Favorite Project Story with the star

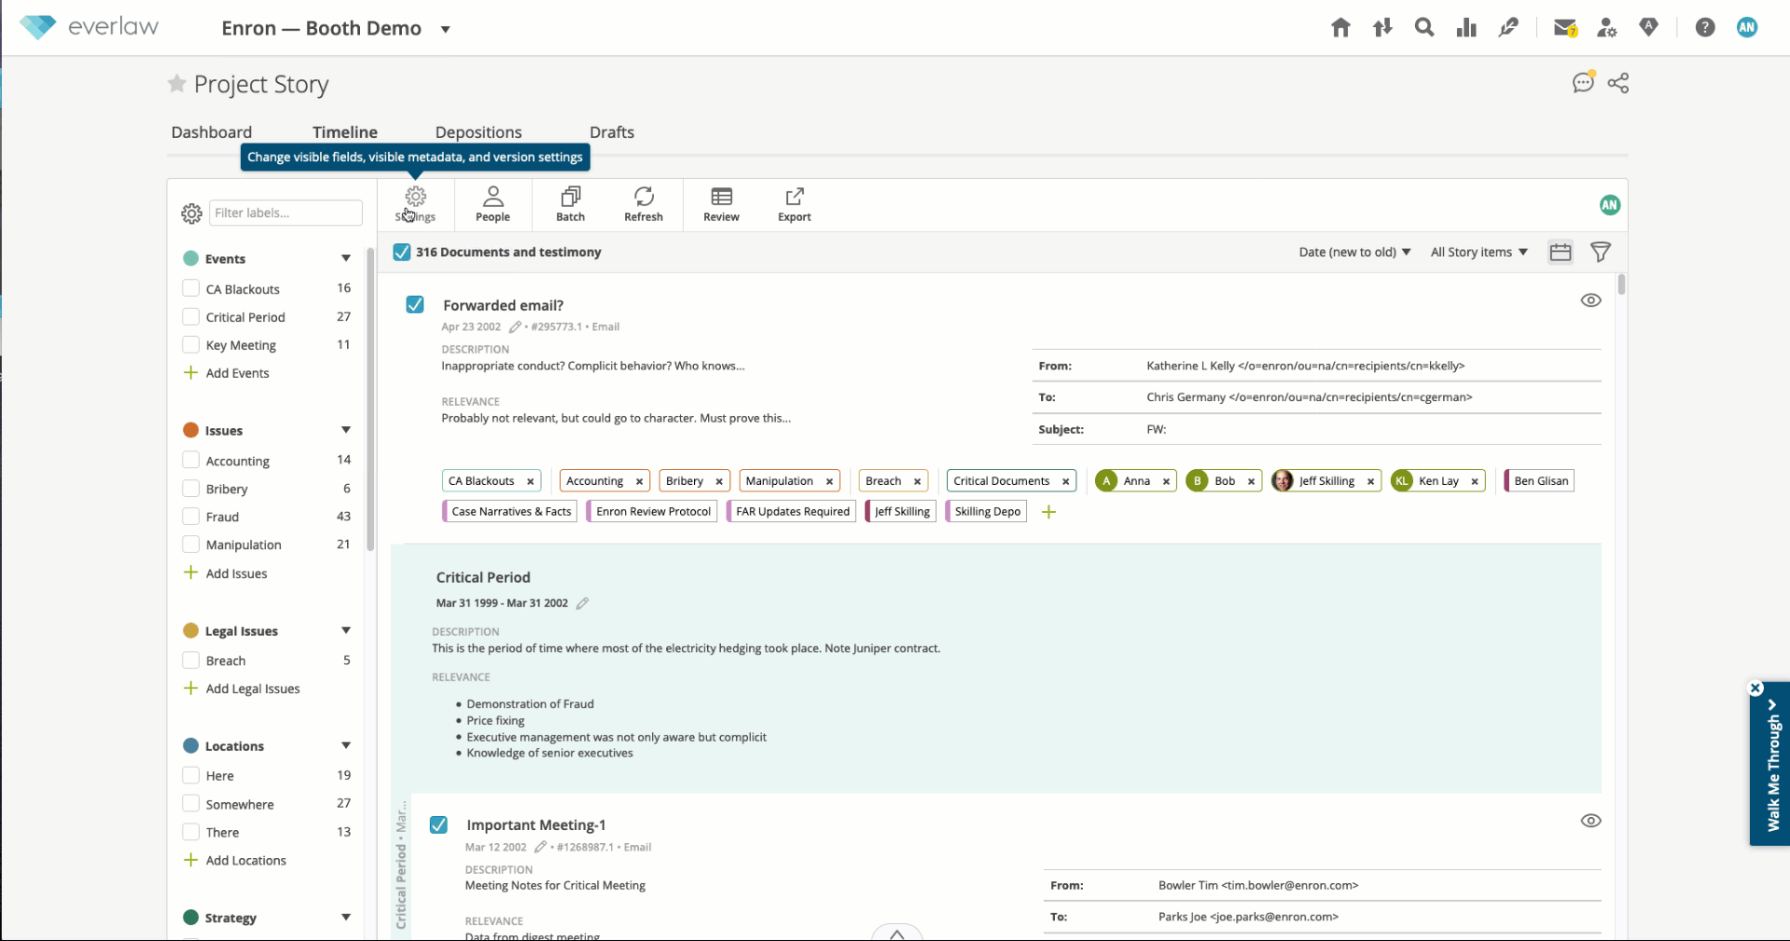[x=176, y=84]
